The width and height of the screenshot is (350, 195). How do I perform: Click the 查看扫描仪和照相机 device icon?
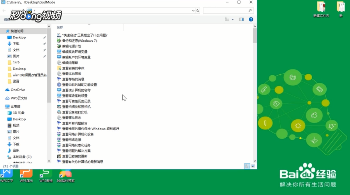pos(59,107)
